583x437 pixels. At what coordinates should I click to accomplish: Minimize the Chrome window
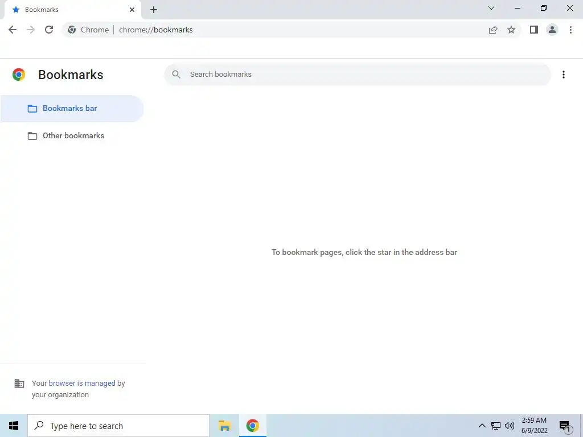pyautogui.click(x=518, y=8)
